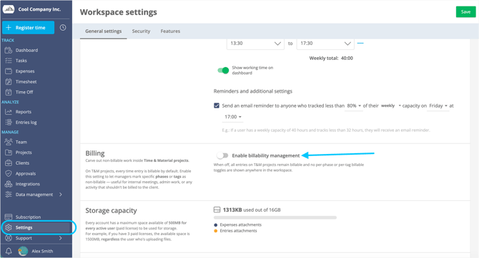Expand Data management submenu chevron
The image size is (479, 258).
61,195
